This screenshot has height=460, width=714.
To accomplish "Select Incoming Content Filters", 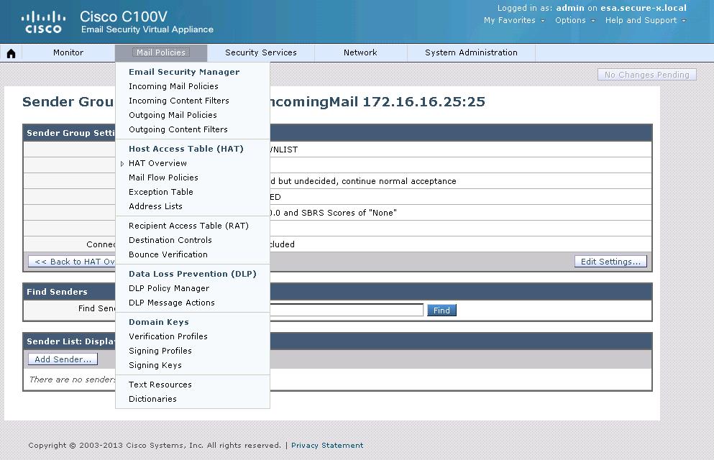I will 179,101.
